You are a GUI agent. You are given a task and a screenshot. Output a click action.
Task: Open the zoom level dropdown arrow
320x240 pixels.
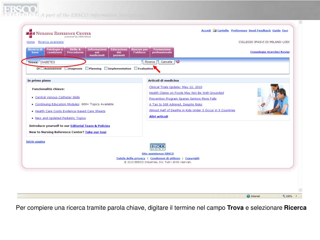[296, 196]
